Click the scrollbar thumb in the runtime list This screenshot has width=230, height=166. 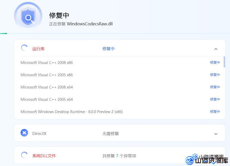[224, 62]
